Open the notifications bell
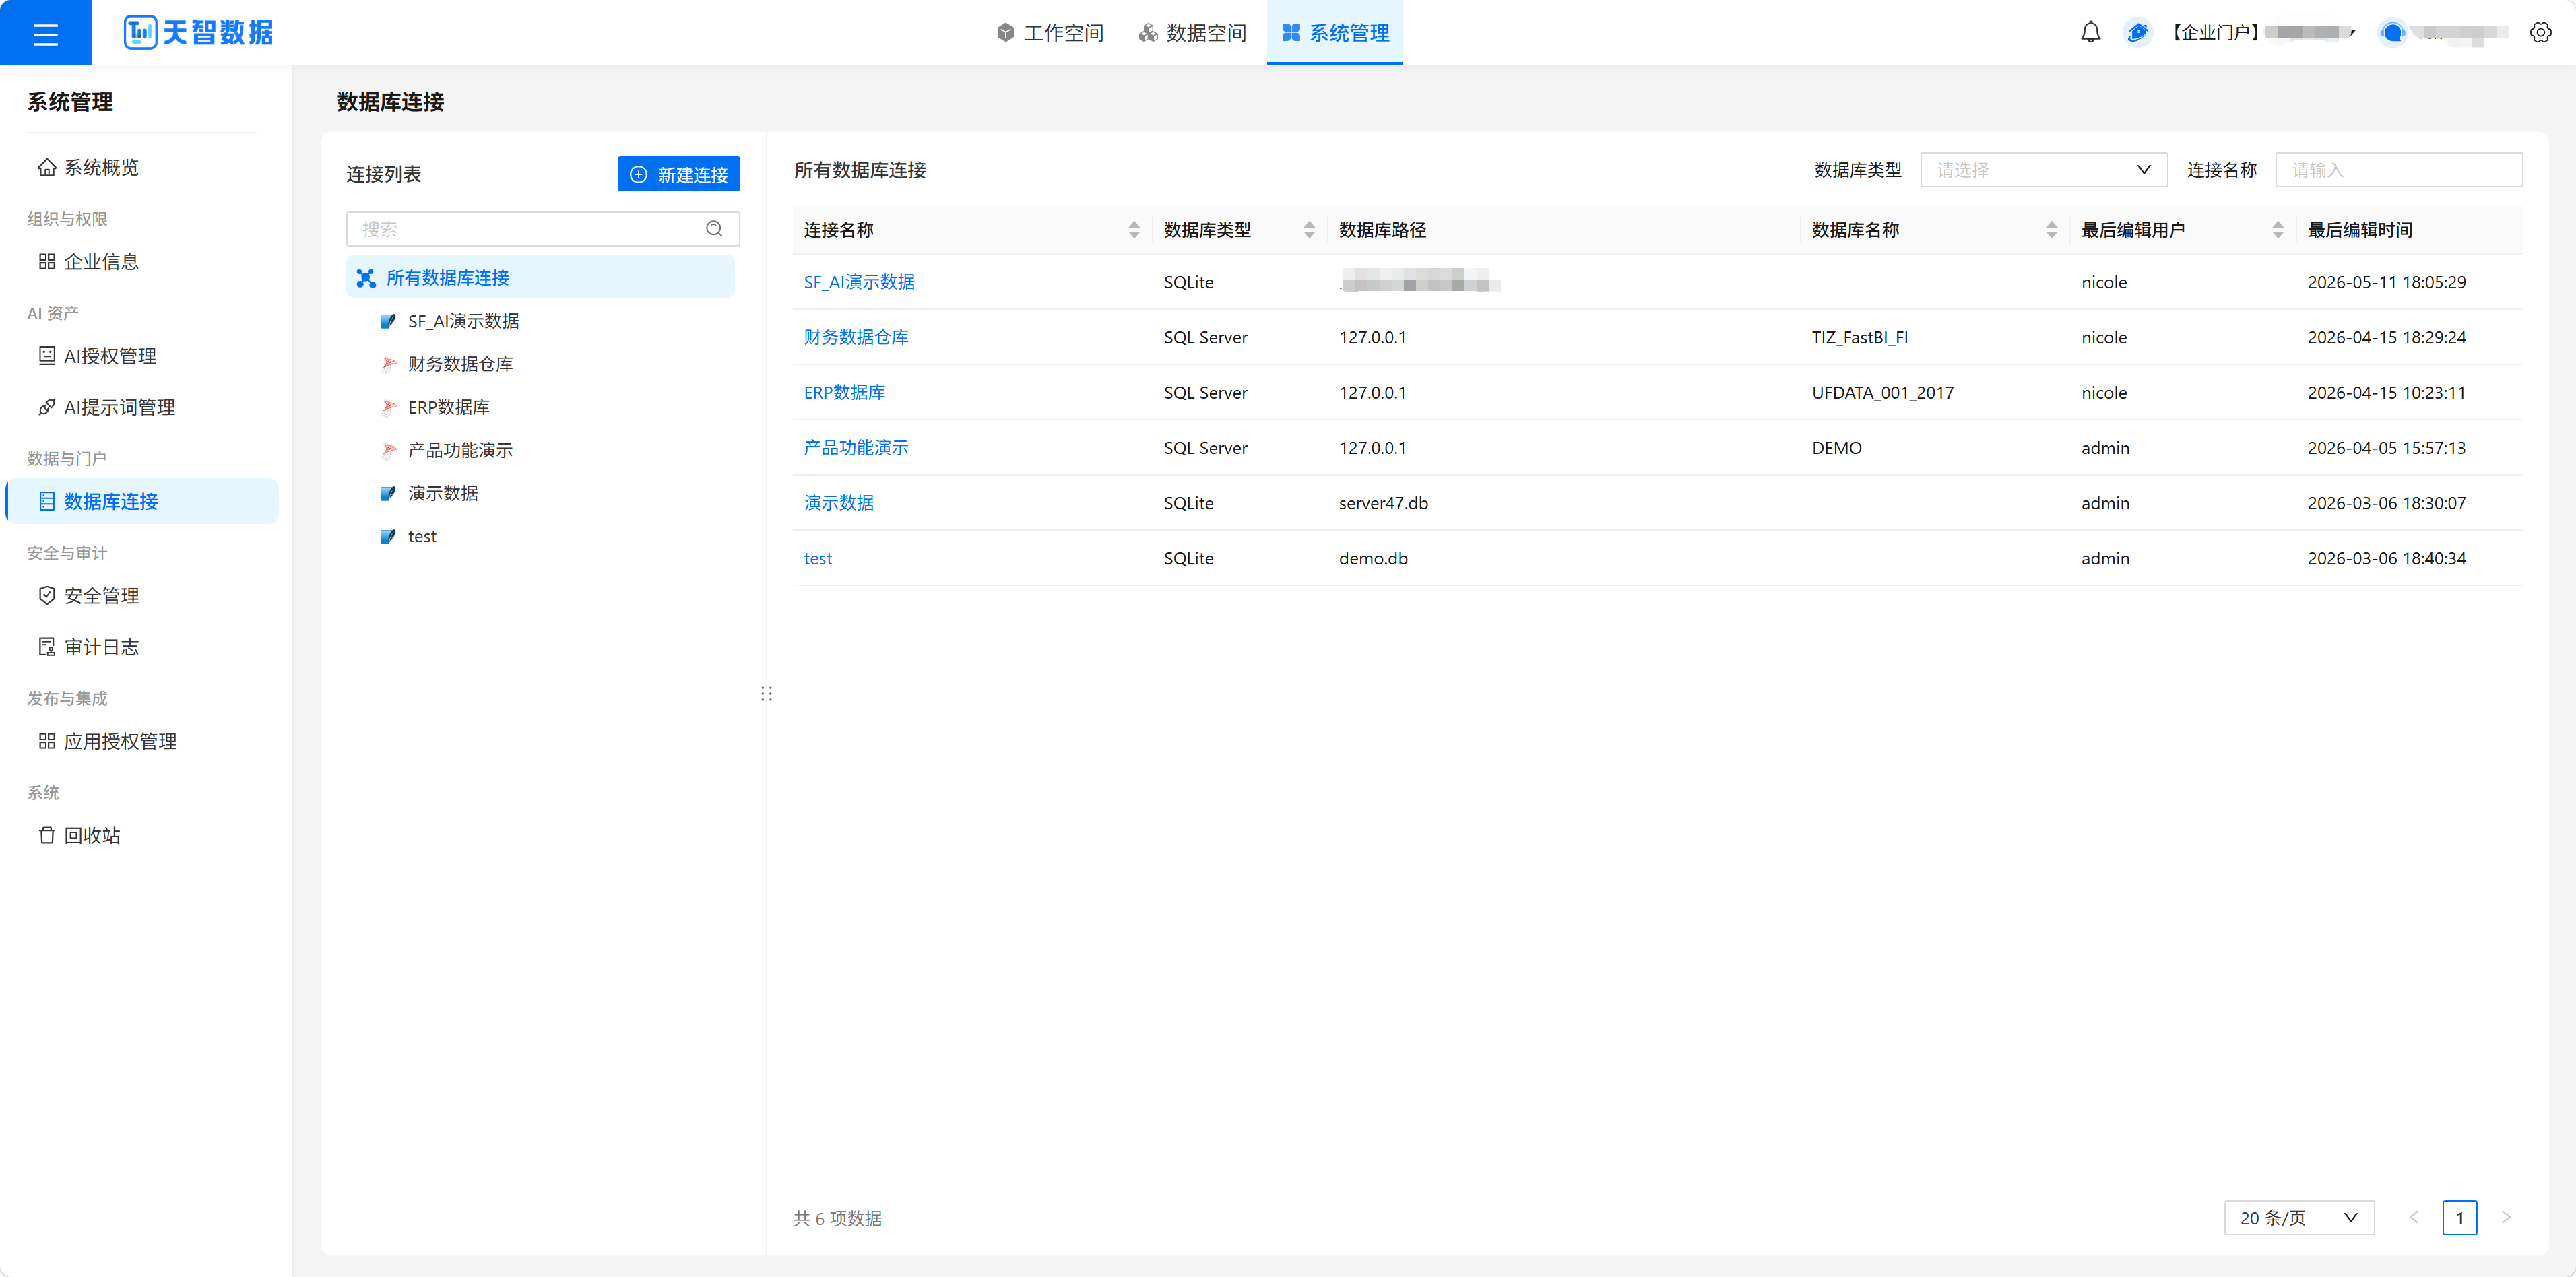Viewport: 2576px width, 1277px height. click(x=2090, y=33)
